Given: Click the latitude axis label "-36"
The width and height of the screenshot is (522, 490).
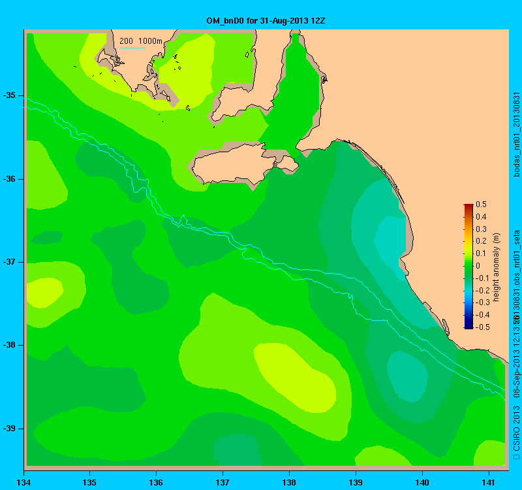Looking at the screenshot, I should [x=9, y=179].
